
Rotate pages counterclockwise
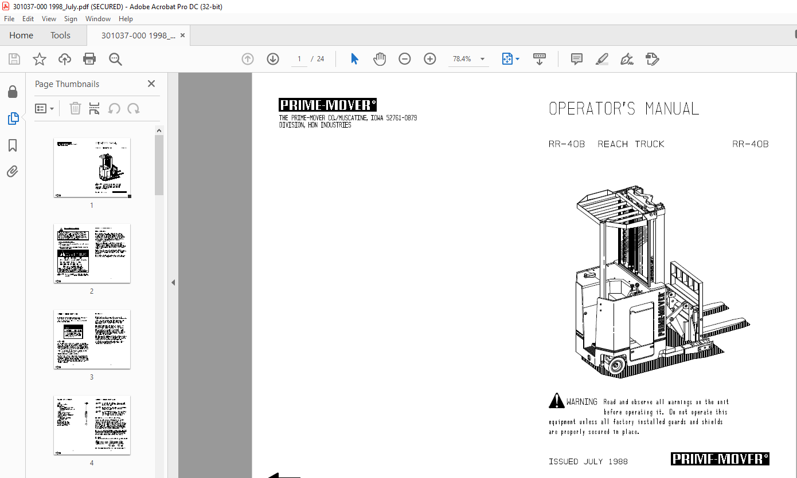point(114,108)
